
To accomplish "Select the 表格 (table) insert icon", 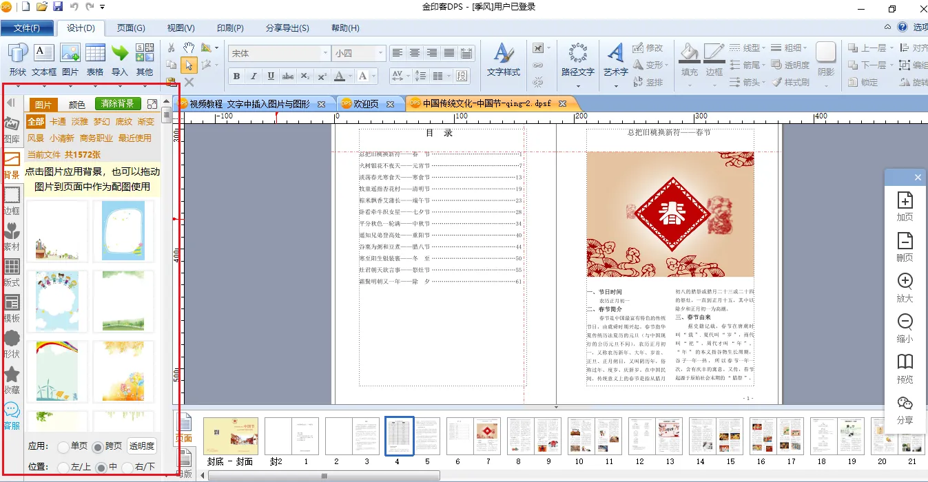I will pos(95,54).
